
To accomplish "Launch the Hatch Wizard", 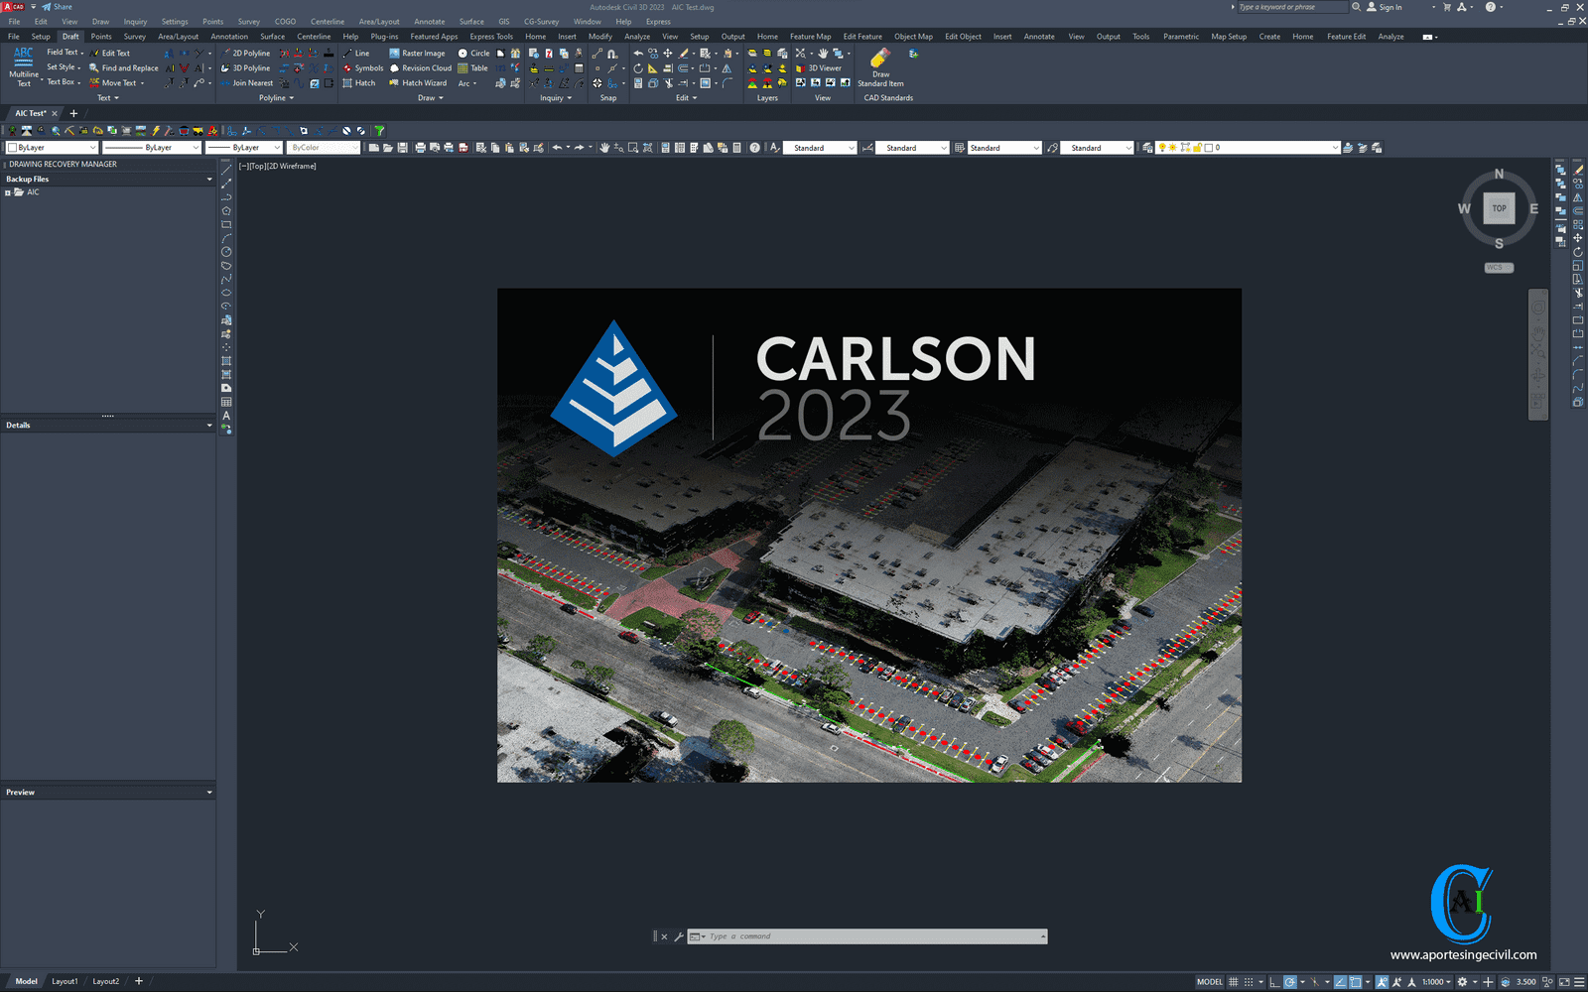I will point(418,83).
